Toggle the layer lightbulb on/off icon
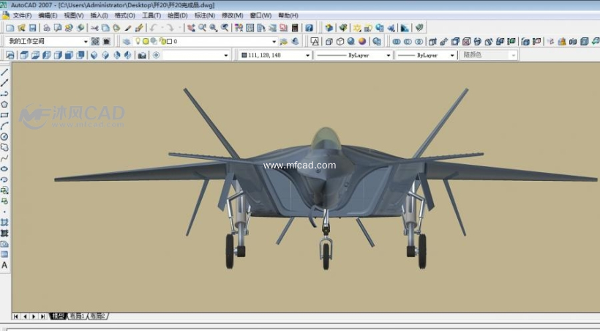The width and height of the screenshot is (600, 331). (x=137, y=42)
